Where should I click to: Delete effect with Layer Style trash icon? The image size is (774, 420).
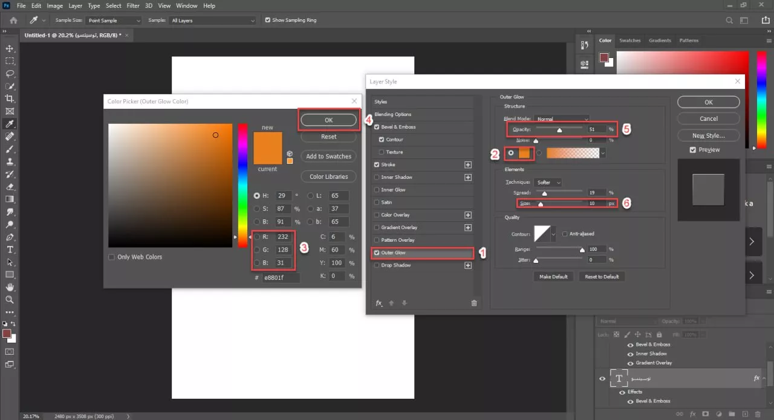(474, 303)
